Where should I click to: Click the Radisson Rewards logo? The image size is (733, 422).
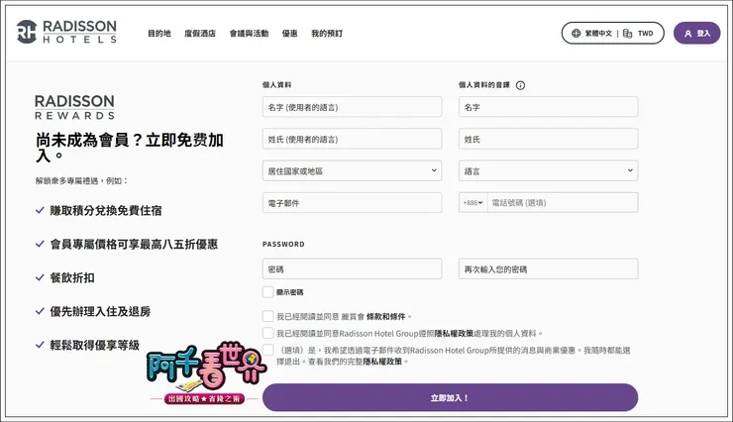click(75, 107)
